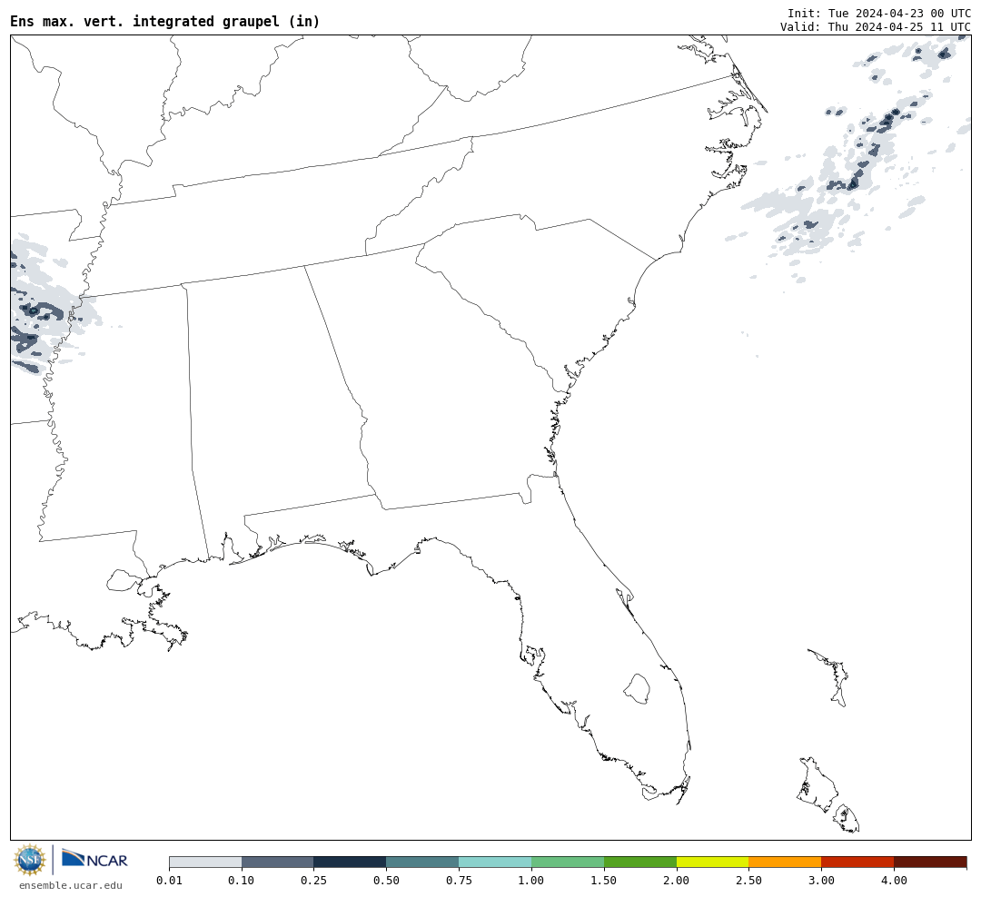Click the 0.01 colorbar label
This screenshot has width=981, height=897.
(169, 881)
